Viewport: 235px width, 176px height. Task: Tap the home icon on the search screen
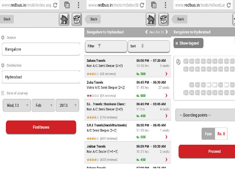64,19
